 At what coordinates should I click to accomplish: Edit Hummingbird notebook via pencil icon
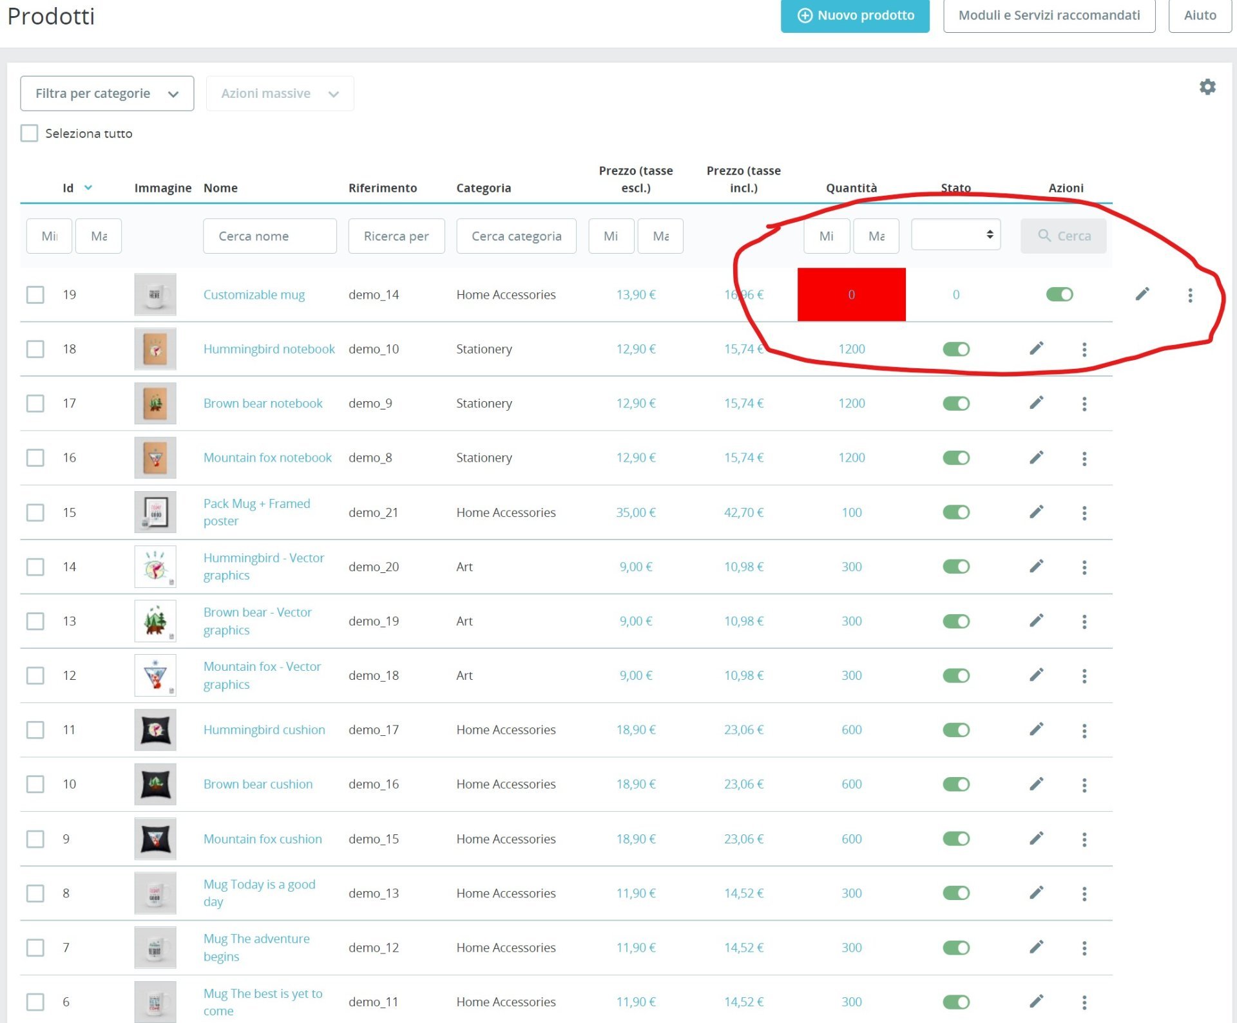(1036, 349)
